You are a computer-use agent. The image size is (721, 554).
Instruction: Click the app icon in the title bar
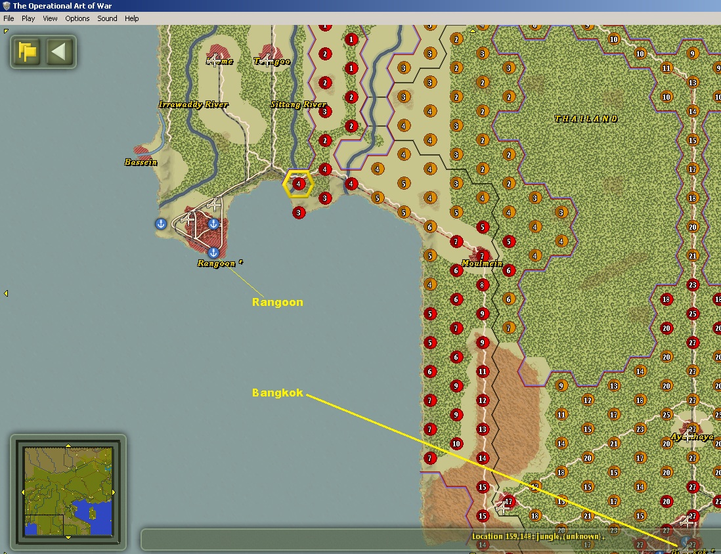tap(7, 5)
